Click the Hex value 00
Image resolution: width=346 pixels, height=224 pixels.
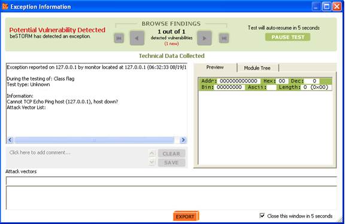[282, 81]
